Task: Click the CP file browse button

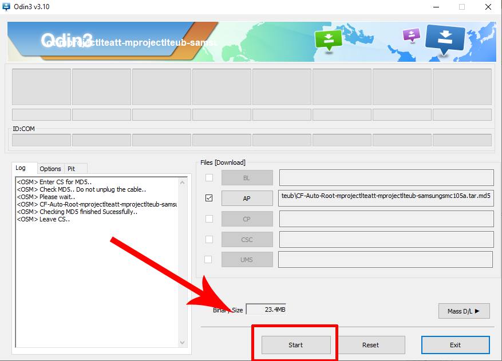Action: (x=247, y=219)
